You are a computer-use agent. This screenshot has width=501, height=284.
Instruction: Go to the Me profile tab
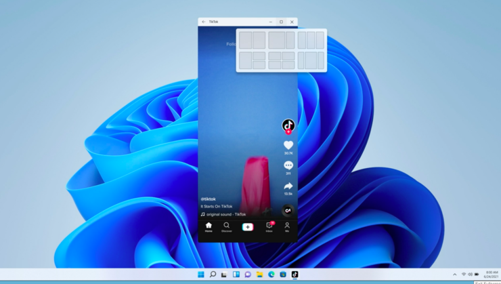(x=287, y=227)
